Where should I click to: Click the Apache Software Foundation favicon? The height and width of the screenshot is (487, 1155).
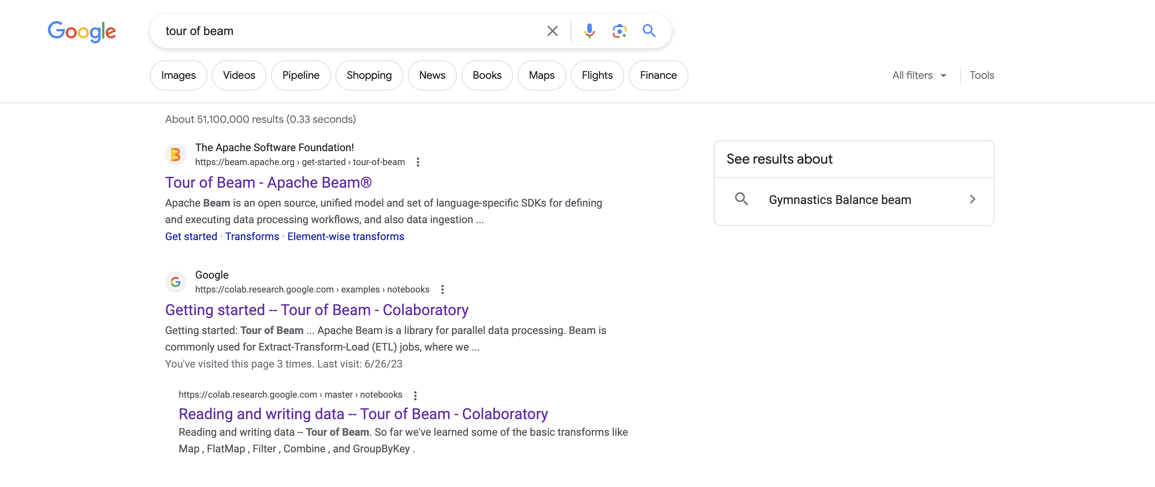click(175, 154)
